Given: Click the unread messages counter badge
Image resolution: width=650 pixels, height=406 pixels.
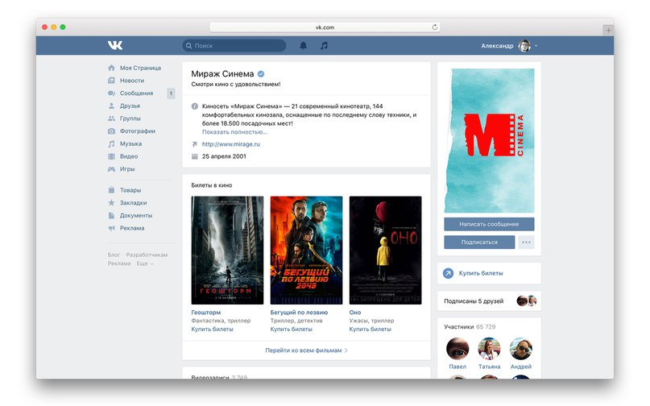Looking at the screenshot, I should coord(171,93).
